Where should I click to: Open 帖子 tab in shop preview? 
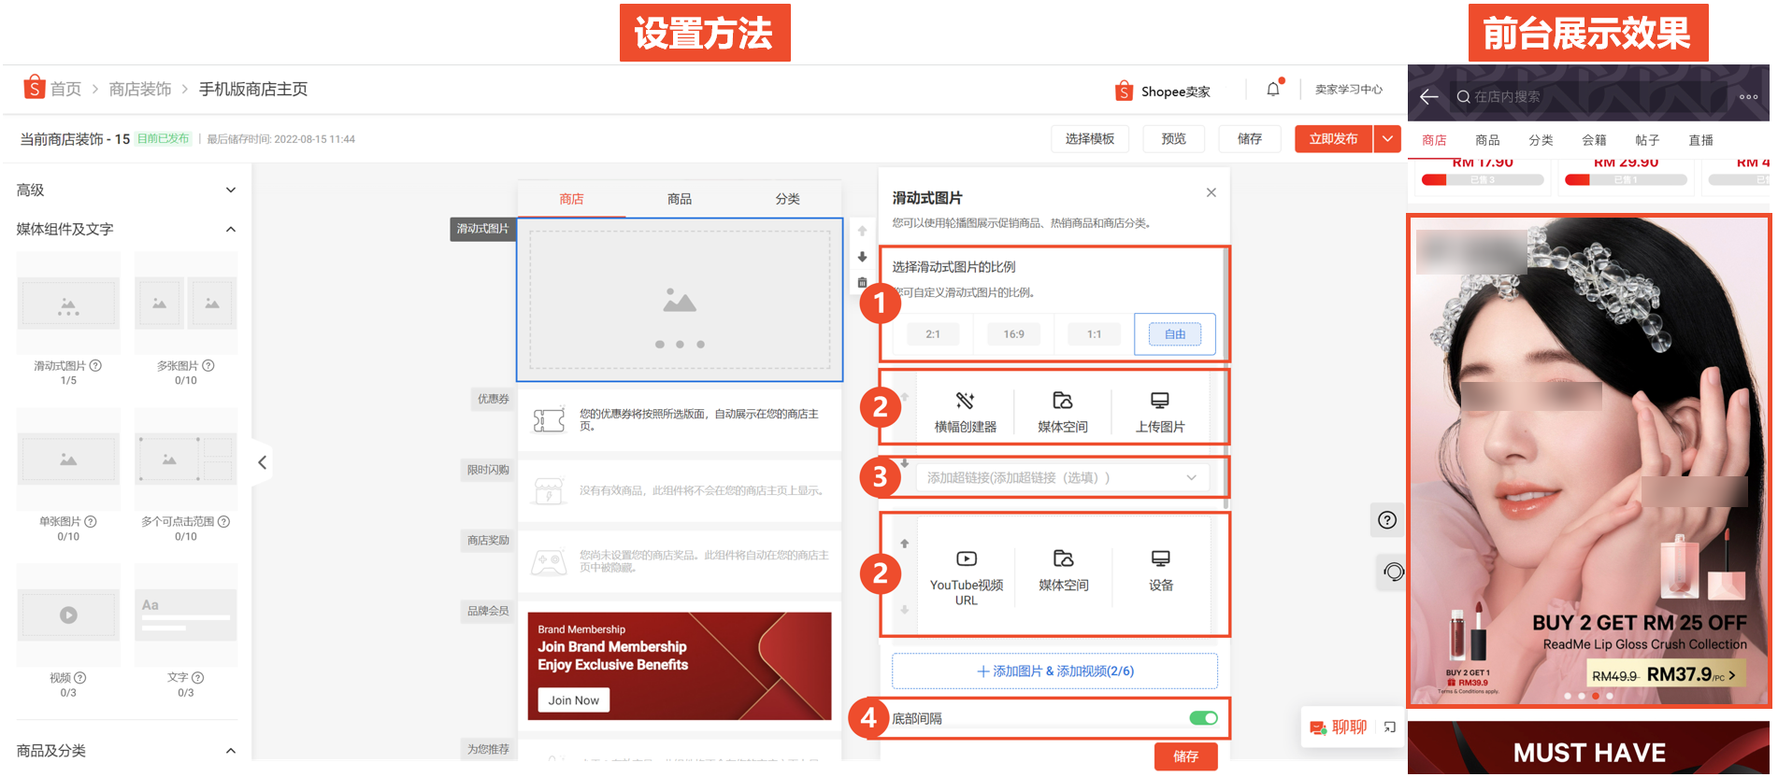pos(1647,140)
